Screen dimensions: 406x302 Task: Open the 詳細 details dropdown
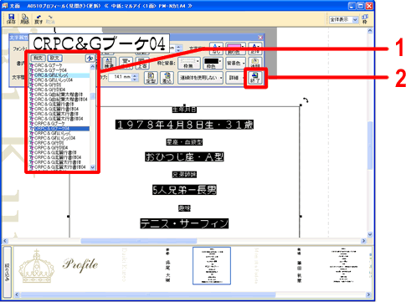[x=235, y=78]
